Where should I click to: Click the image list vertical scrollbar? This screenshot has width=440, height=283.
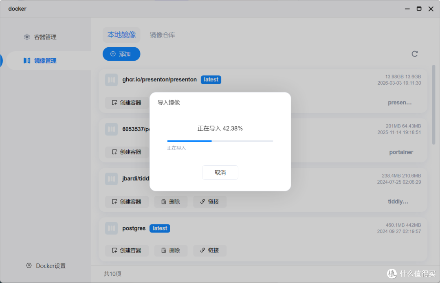tap(433, 105)
